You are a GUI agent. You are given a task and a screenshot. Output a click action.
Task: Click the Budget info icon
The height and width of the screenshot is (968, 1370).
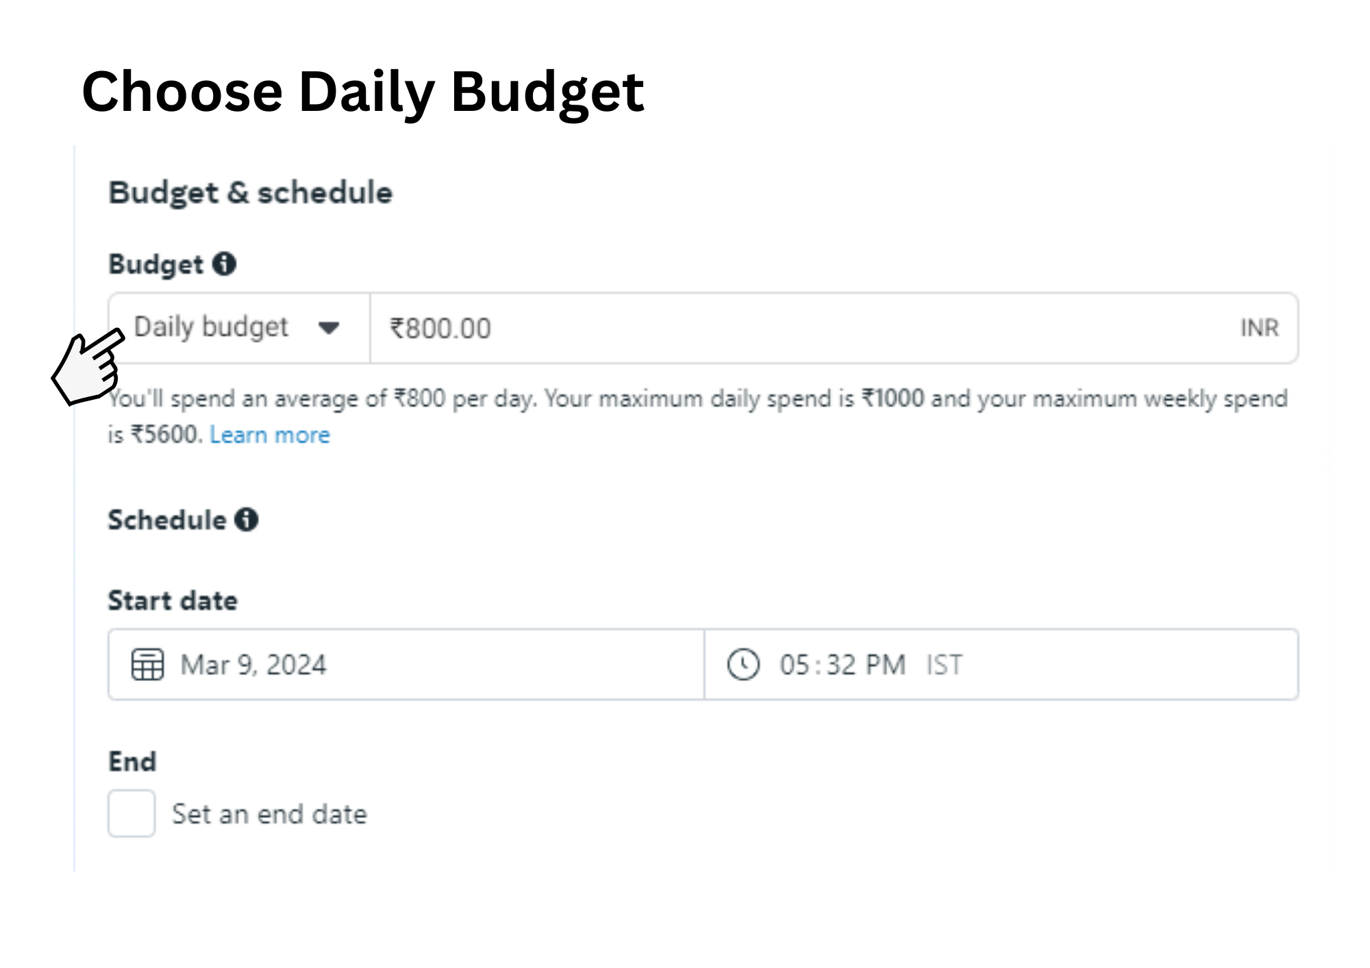pyautogui.click(x=224, y=264)
